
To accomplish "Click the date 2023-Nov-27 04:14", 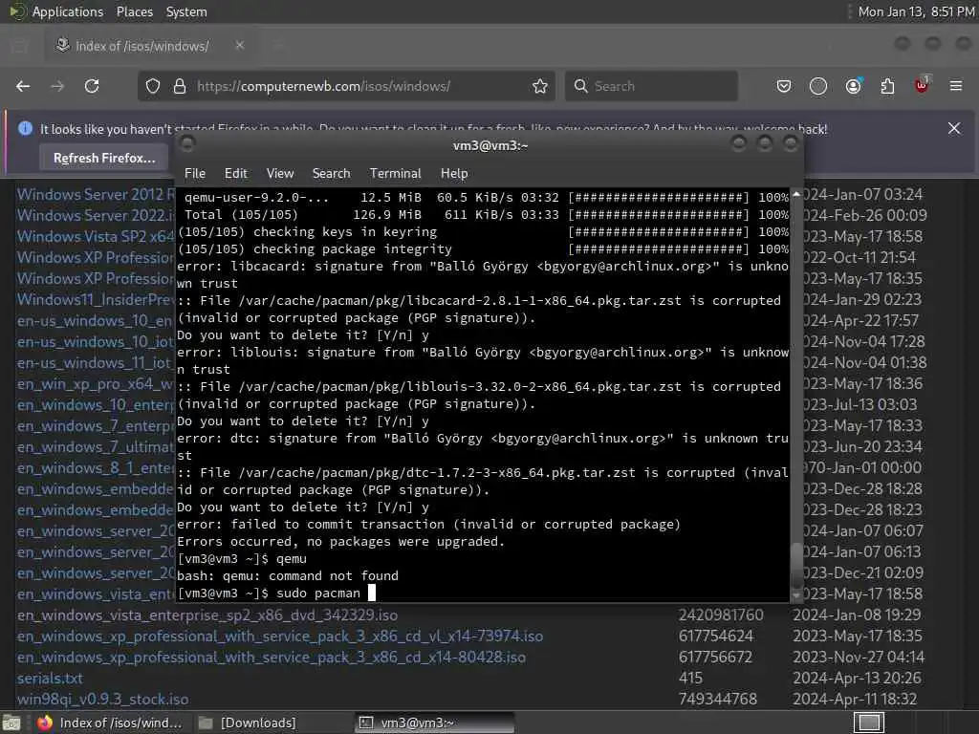I will 859,658.
